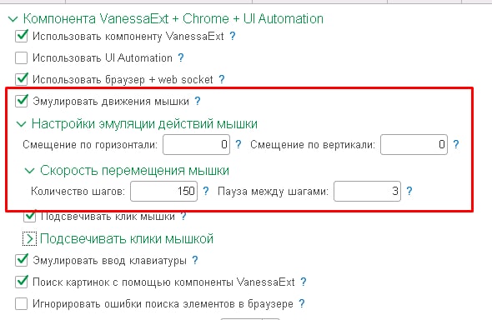This screenshot has height=320, width=492.
Task: Click help icon beside Эмулировать движения мышки
Action: (x=198, y=101)
